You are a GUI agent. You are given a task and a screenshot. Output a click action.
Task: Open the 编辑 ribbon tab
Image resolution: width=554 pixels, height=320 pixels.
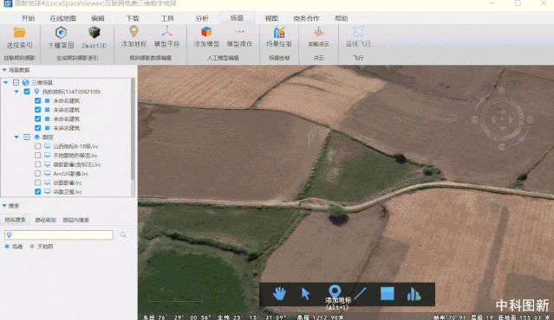[x=98, y=18]
